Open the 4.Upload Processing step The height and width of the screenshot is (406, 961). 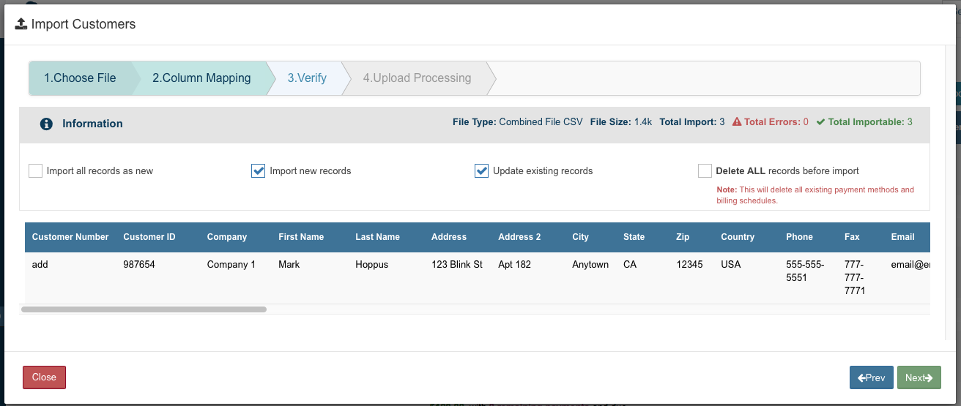click(417, 78)
